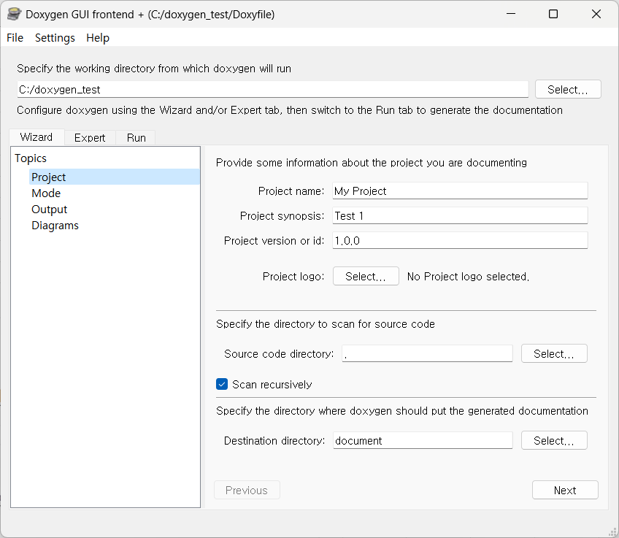
Task: Click Select button for working directory
Action: [568, 89]
